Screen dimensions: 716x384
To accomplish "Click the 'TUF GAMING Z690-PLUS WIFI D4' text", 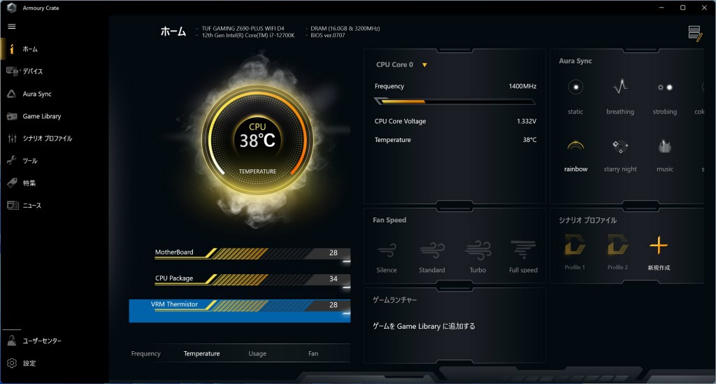I will point(243,28).
